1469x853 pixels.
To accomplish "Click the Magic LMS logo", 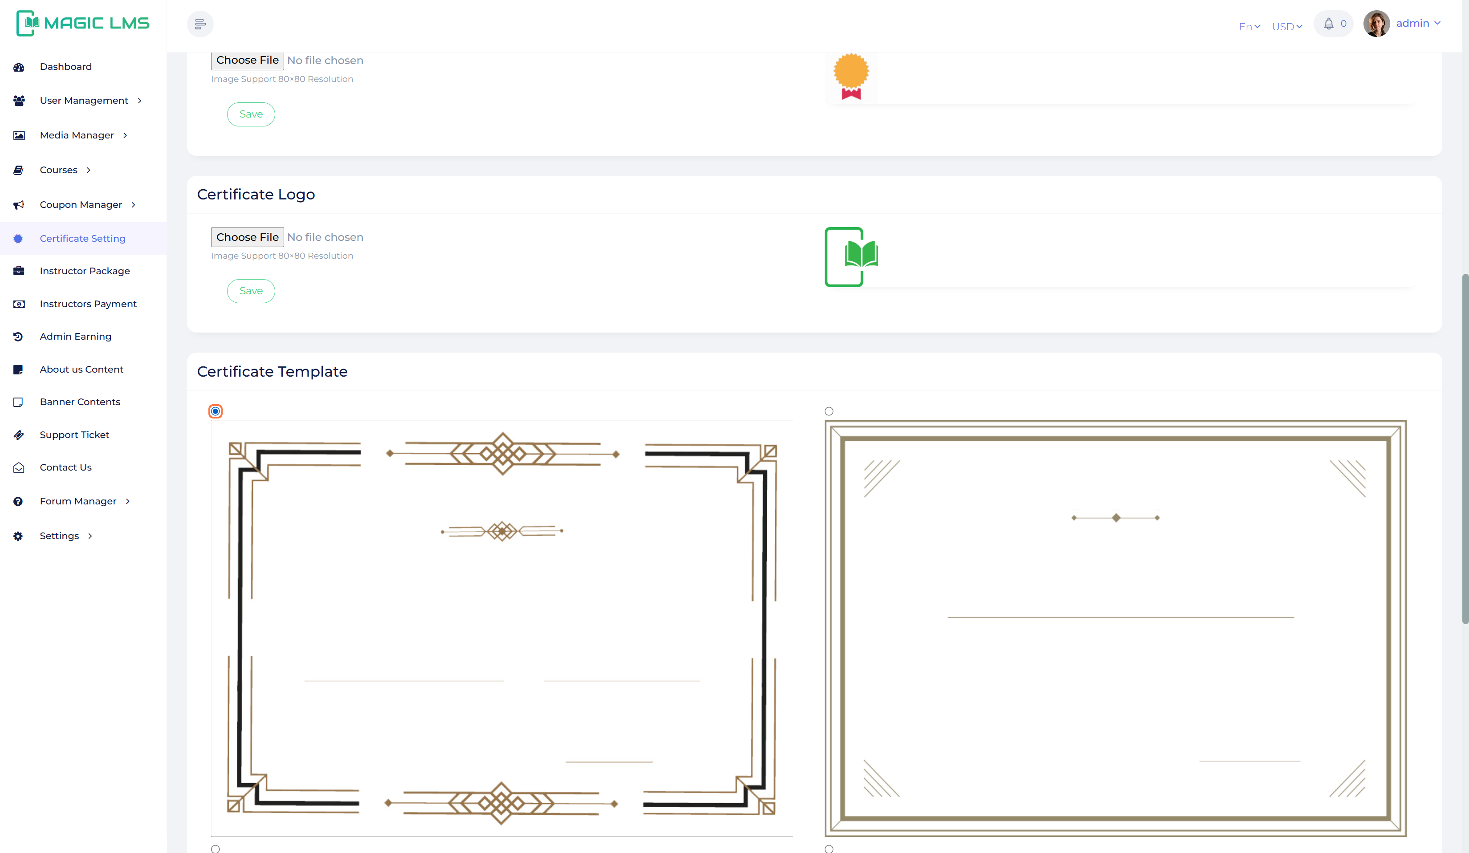I will (x=83, y=23).
